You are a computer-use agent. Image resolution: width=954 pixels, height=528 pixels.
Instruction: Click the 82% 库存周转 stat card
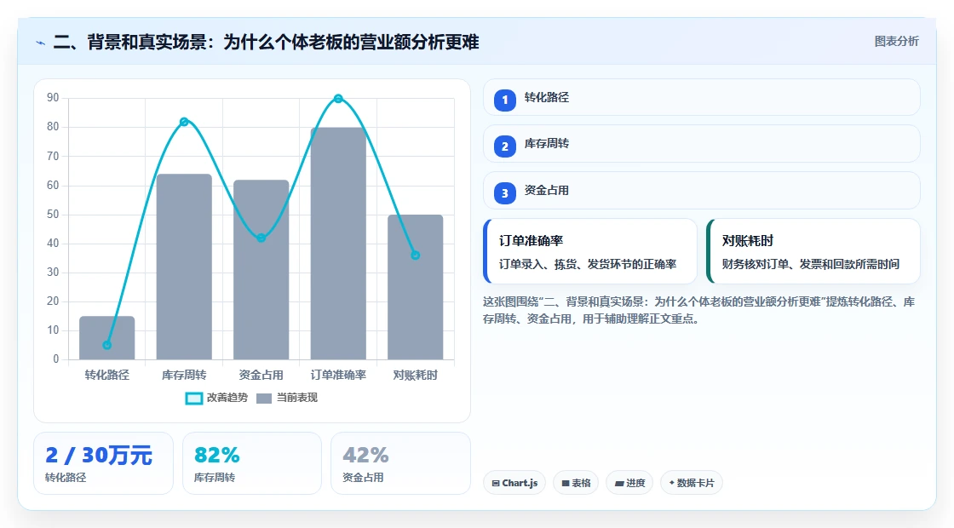[x=252, y=463]
